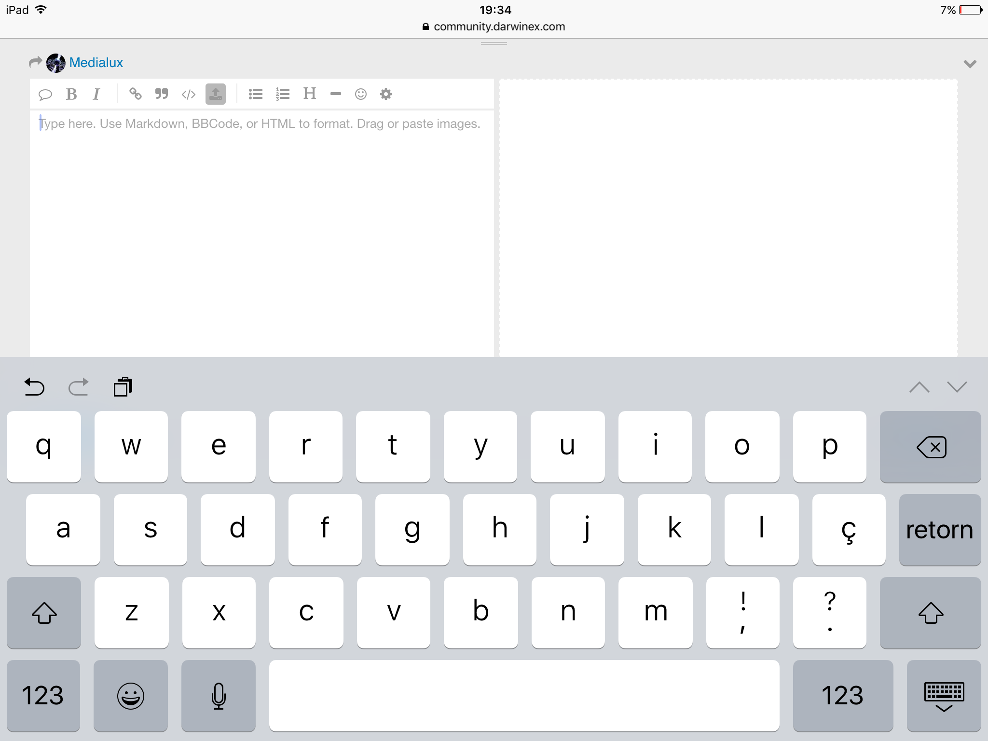The width and height of the screenshot is (988, 741).
Task: Insert a hyperlink via link icon
Action: 135,94
